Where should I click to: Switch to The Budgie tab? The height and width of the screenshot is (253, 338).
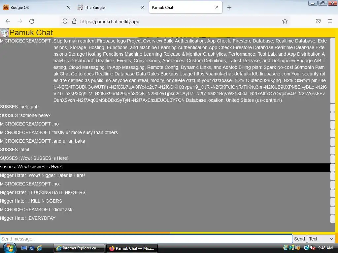(x=111, y=7)
